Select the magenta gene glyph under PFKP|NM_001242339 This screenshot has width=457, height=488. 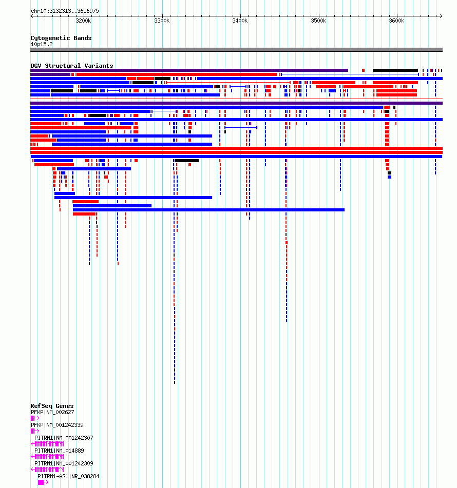pyautogui.click(x=35, y=431)
